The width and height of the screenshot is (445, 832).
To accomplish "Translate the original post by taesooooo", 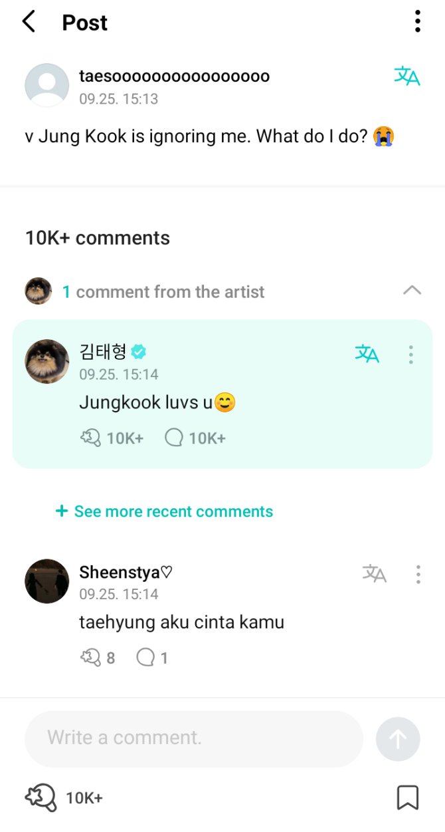I will pyautogui.click(x=406, y=76).
